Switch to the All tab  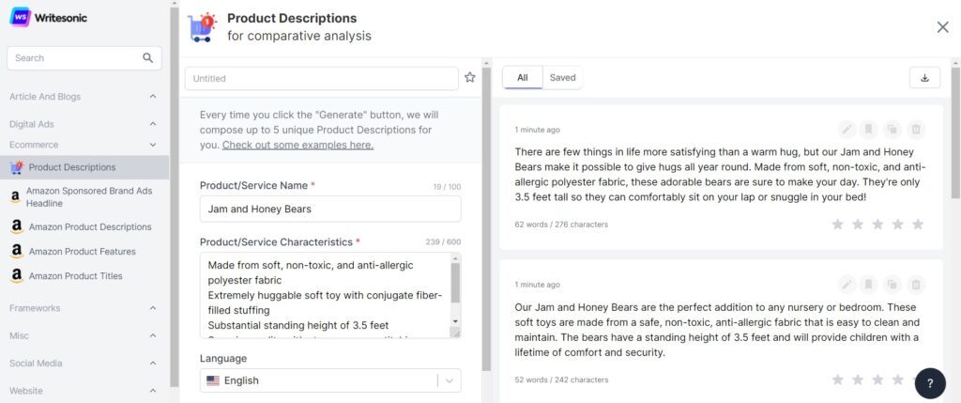[x=522, y=77]
